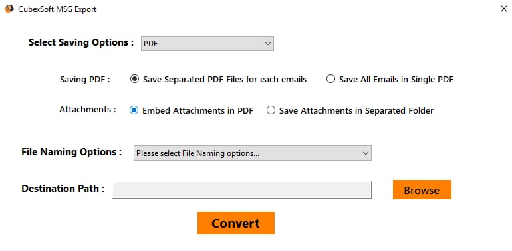Click the Attachments label text

[88, 110]
